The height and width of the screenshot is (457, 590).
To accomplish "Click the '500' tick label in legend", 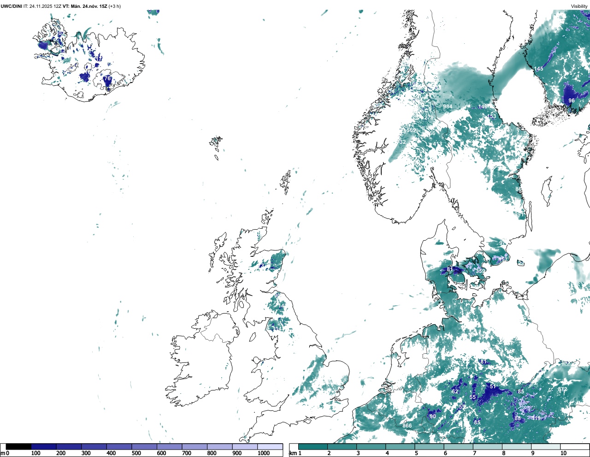I will (x=136, y=453).
